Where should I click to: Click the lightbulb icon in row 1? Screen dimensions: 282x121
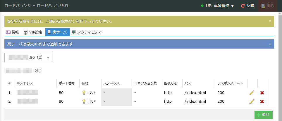[84, 93]
